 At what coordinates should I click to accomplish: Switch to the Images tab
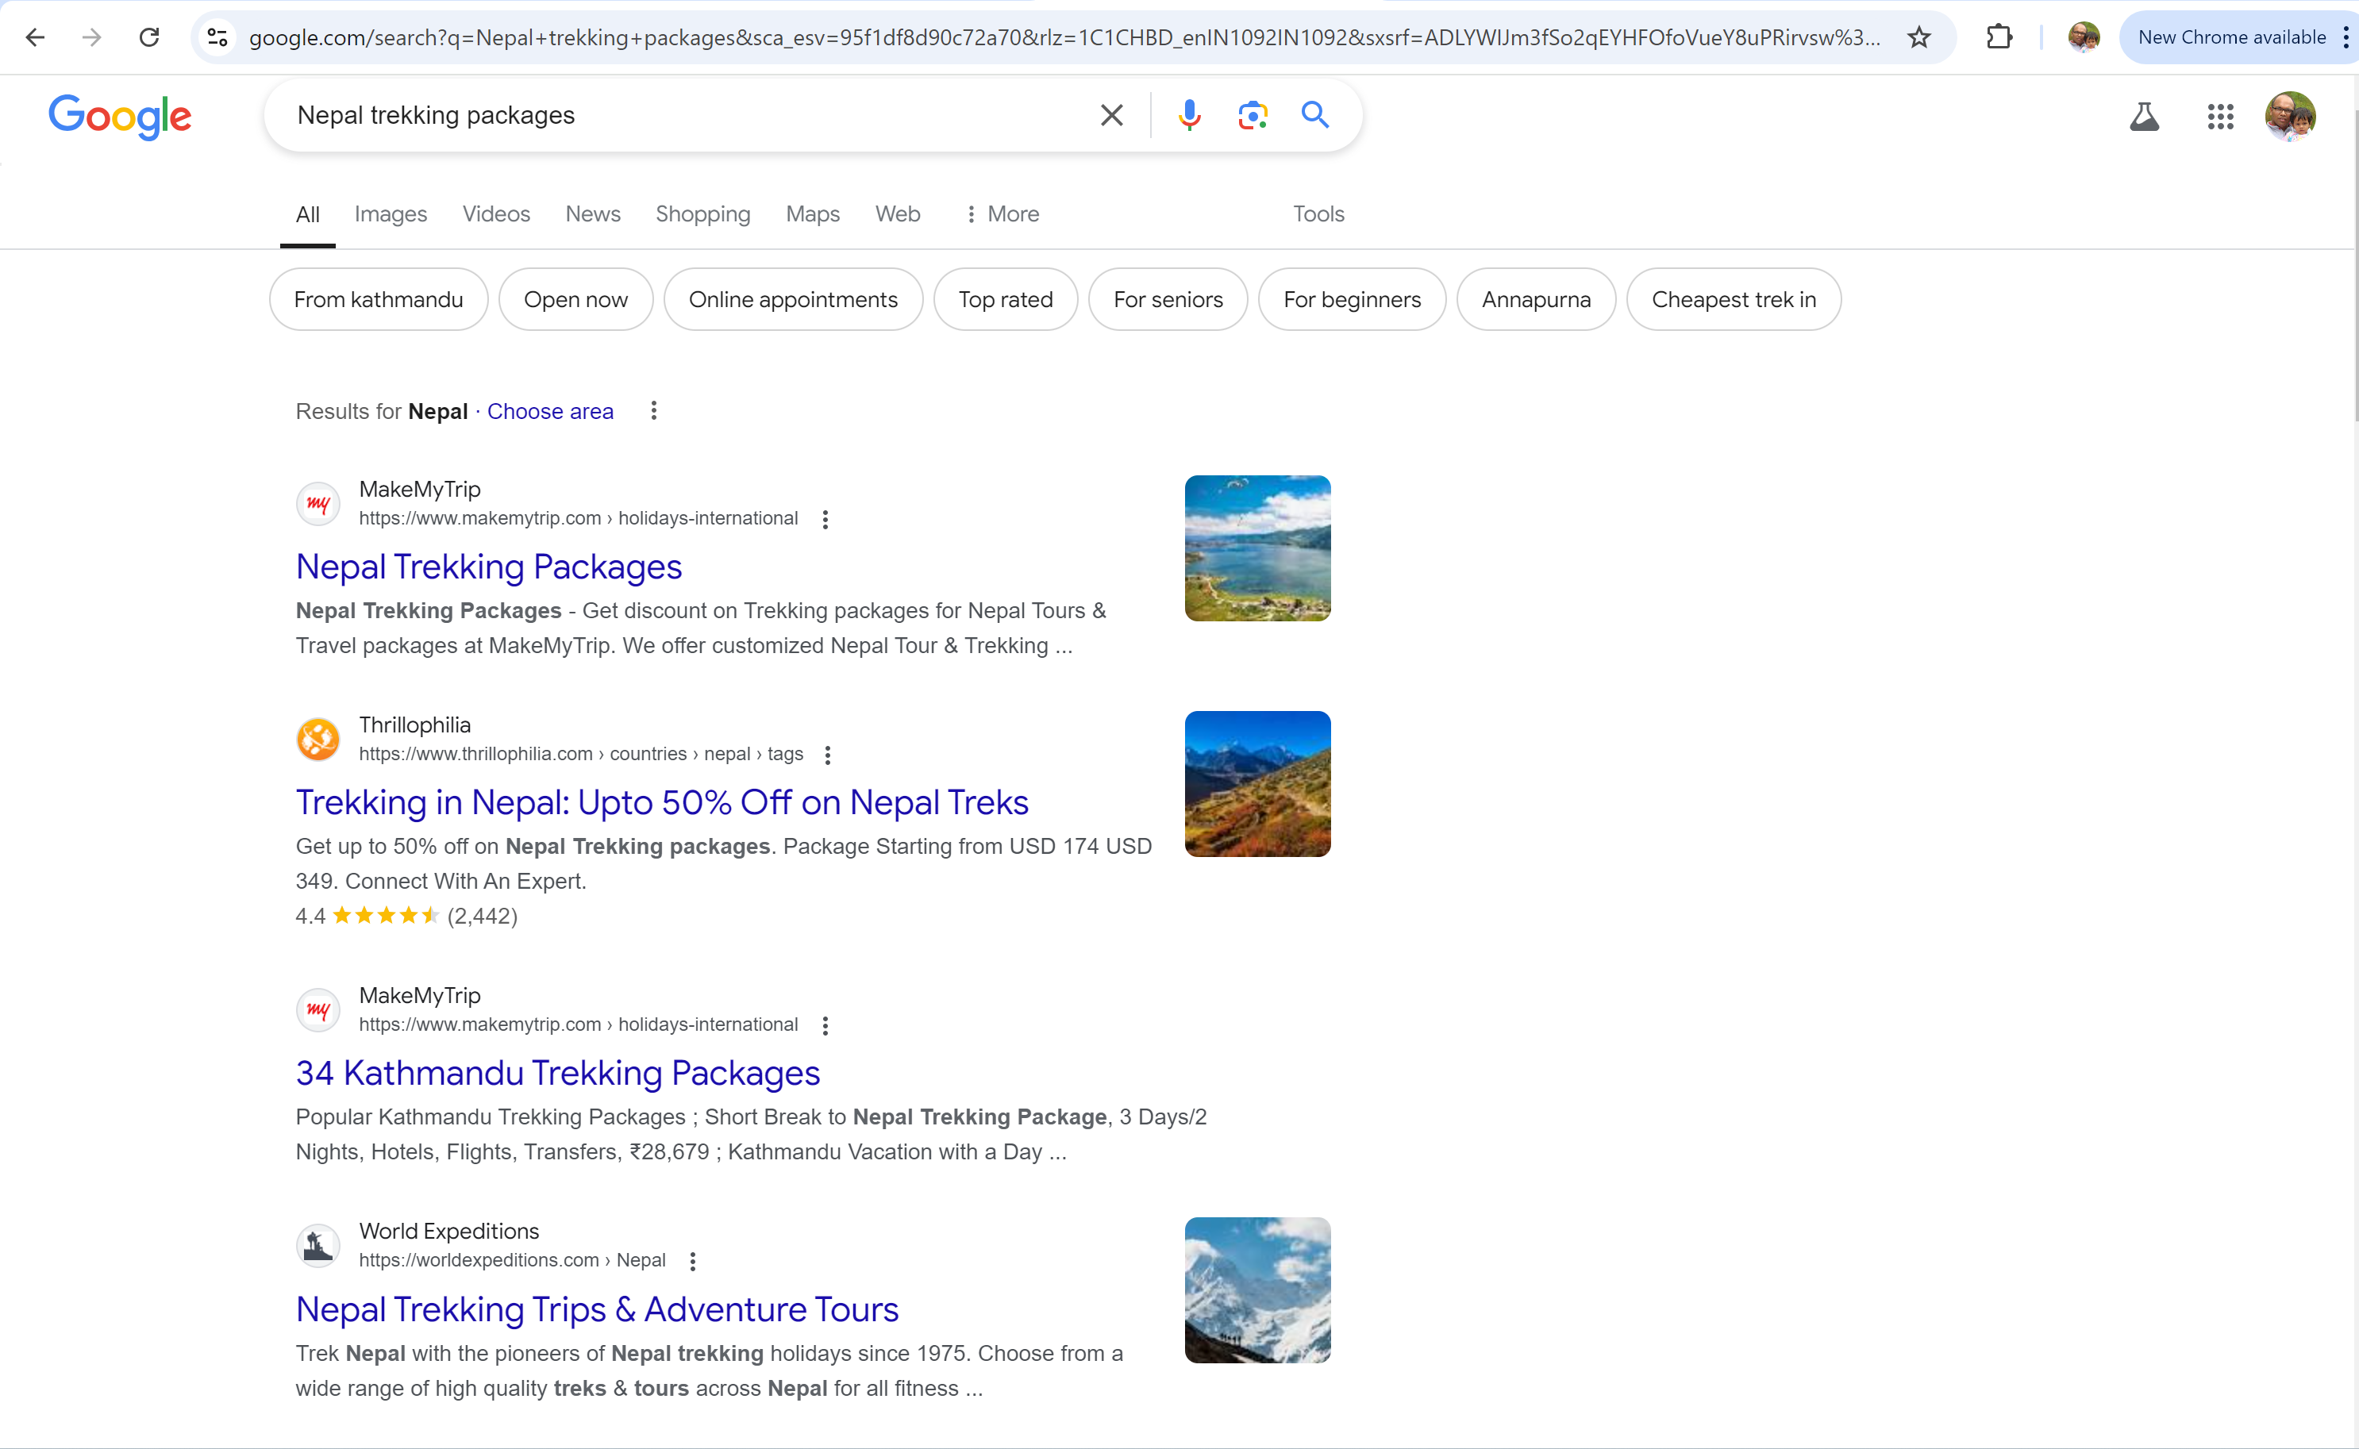pyautogui.click(x=391, y=213)
